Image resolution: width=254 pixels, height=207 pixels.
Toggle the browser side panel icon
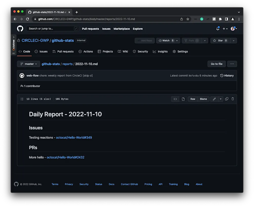coord(226,19)
